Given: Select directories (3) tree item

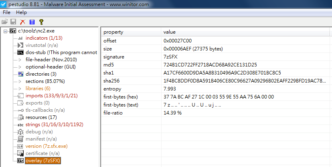Looking at the screenshot, I should pos(41,74).
